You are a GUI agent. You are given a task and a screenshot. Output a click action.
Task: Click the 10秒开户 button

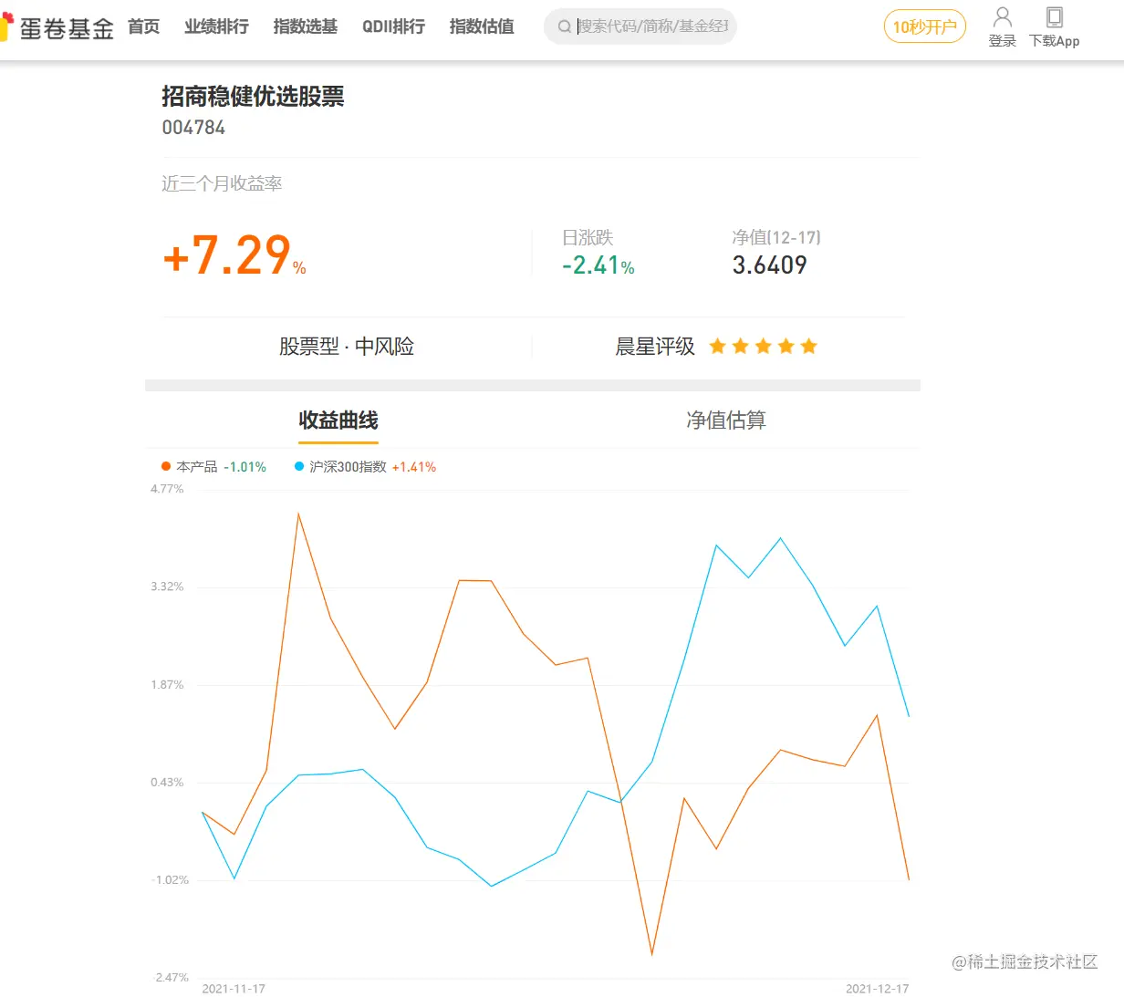tap(925, 26)
